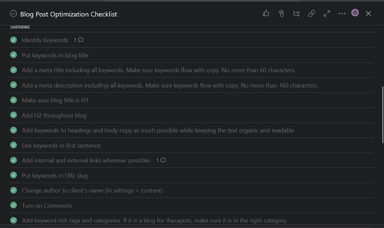Expand task to full screen view

327,13
